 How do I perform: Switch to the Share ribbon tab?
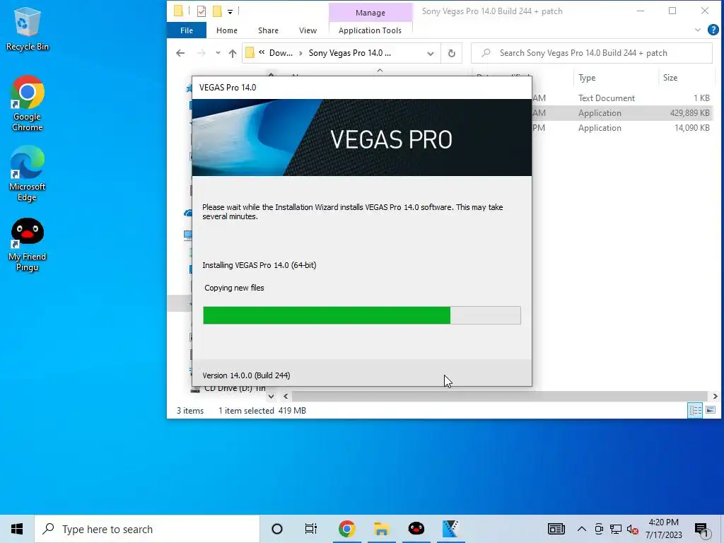268,30
